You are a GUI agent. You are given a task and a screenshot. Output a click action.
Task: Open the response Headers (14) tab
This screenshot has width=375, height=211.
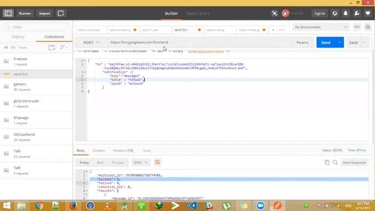click(123, 151)
